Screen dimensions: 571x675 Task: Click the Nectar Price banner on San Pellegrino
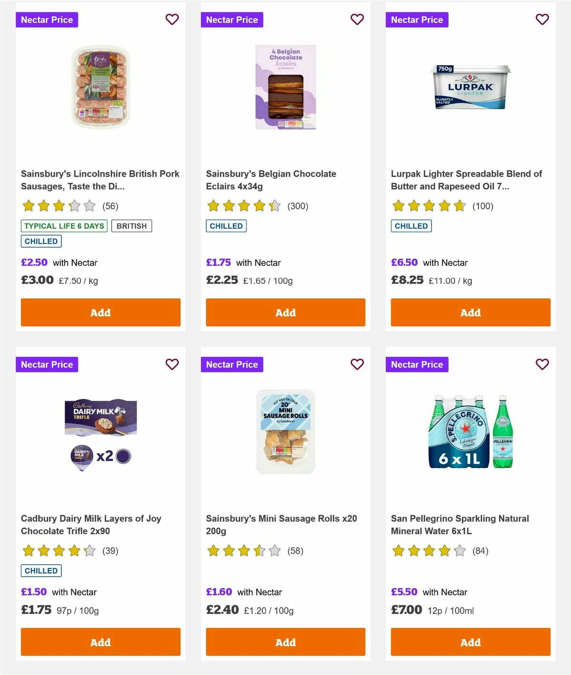pyautogui.click(x=417, y=364)
